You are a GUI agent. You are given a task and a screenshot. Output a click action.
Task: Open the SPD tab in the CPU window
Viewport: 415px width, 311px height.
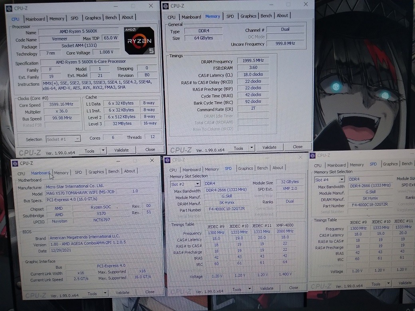point(74,18)
